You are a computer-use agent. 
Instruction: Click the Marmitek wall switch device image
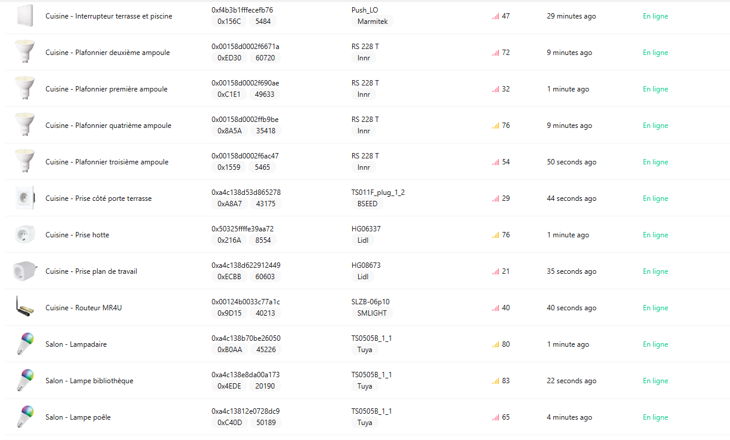25,16
